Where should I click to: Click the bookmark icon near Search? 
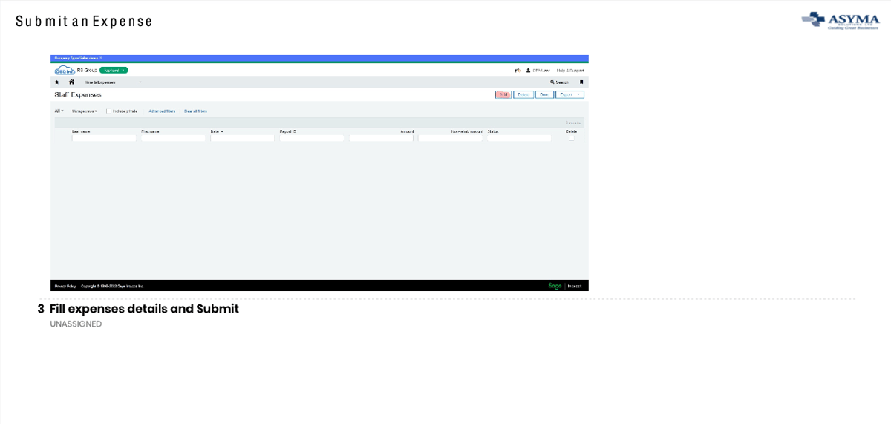coord(581,82)
